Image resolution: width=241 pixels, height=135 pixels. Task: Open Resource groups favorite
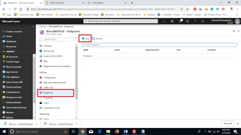point(12,67)
